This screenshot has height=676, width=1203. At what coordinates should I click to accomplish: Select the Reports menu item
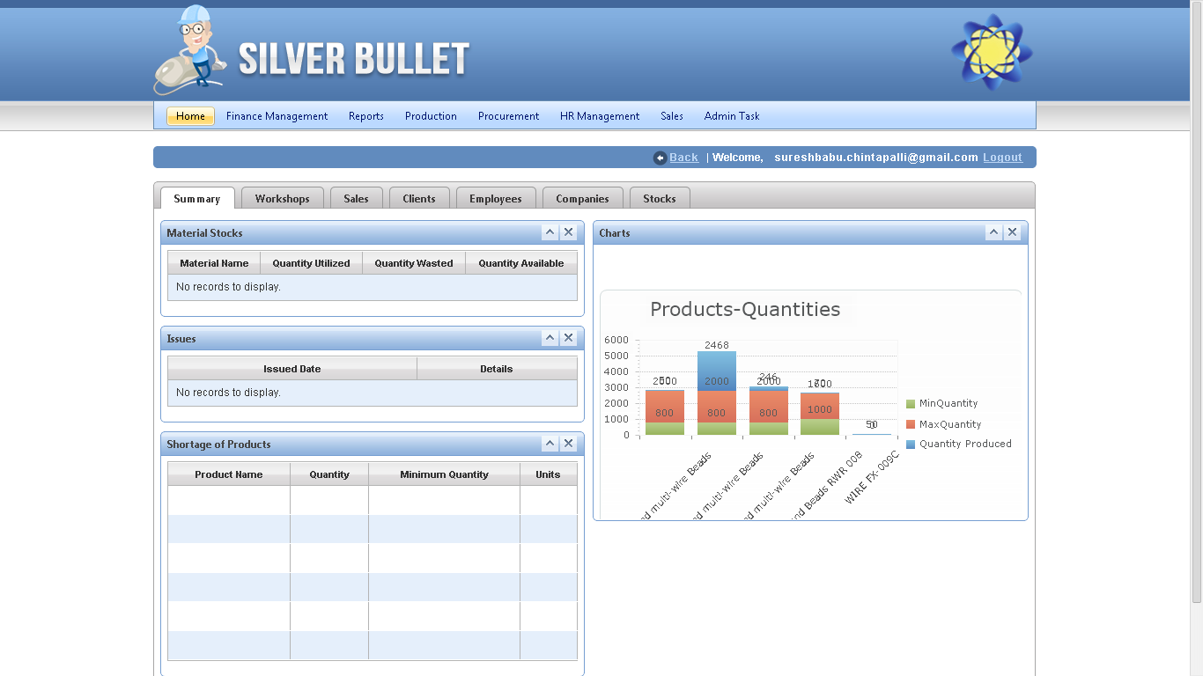pos(365,115)
